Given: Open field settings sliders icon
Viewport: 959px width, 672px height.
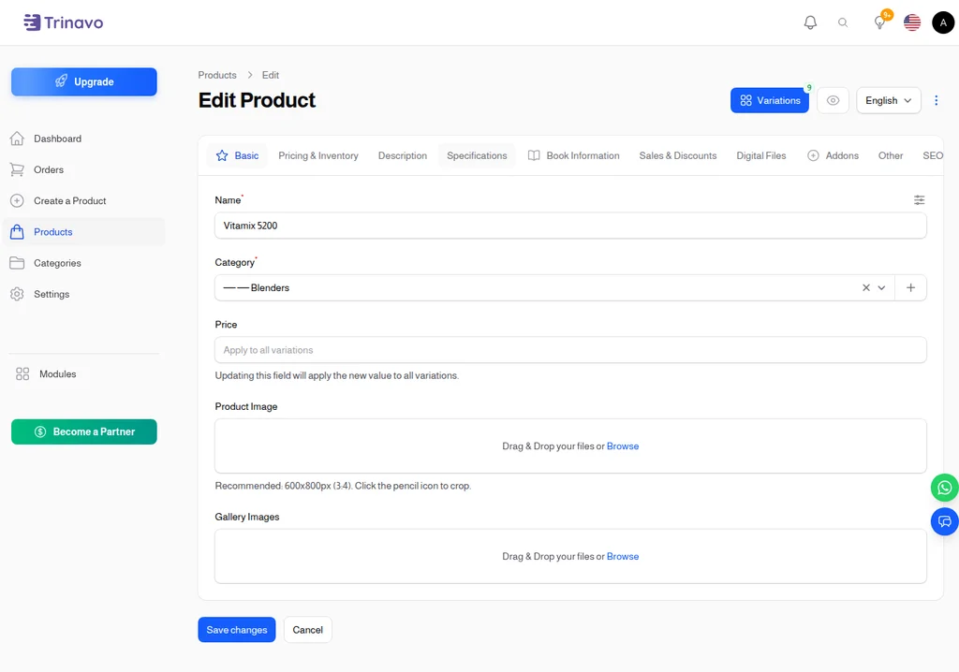Looking at the screenshot, I should pos(920,200).
